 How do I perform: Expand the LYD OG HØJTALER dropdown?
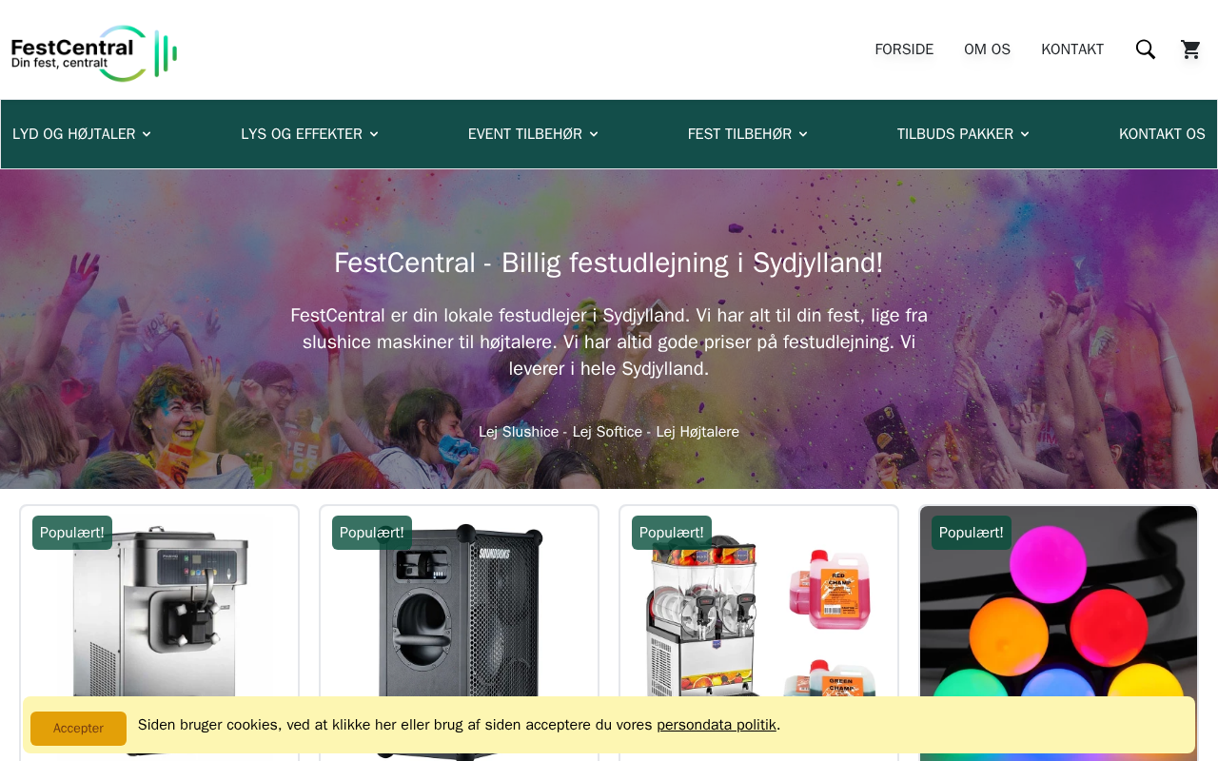click(x=82, y=134)
